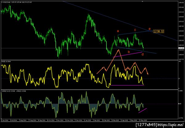Click the 20 Jun 2014 date on time axis
The height and width of the screenshot is (128, 185).
4,120
